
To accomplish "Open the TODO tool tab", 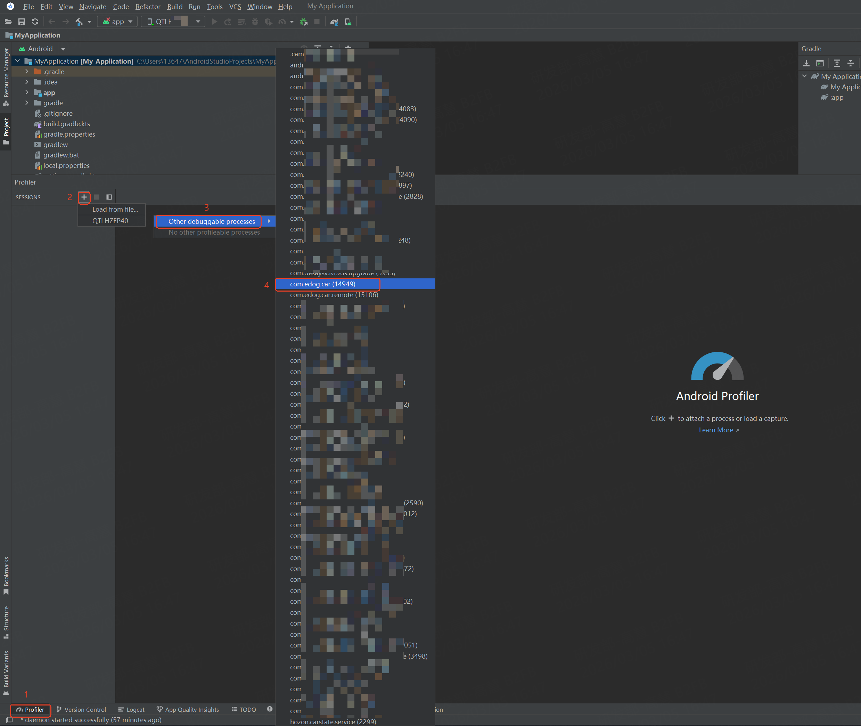I will (x=244, y=710).
